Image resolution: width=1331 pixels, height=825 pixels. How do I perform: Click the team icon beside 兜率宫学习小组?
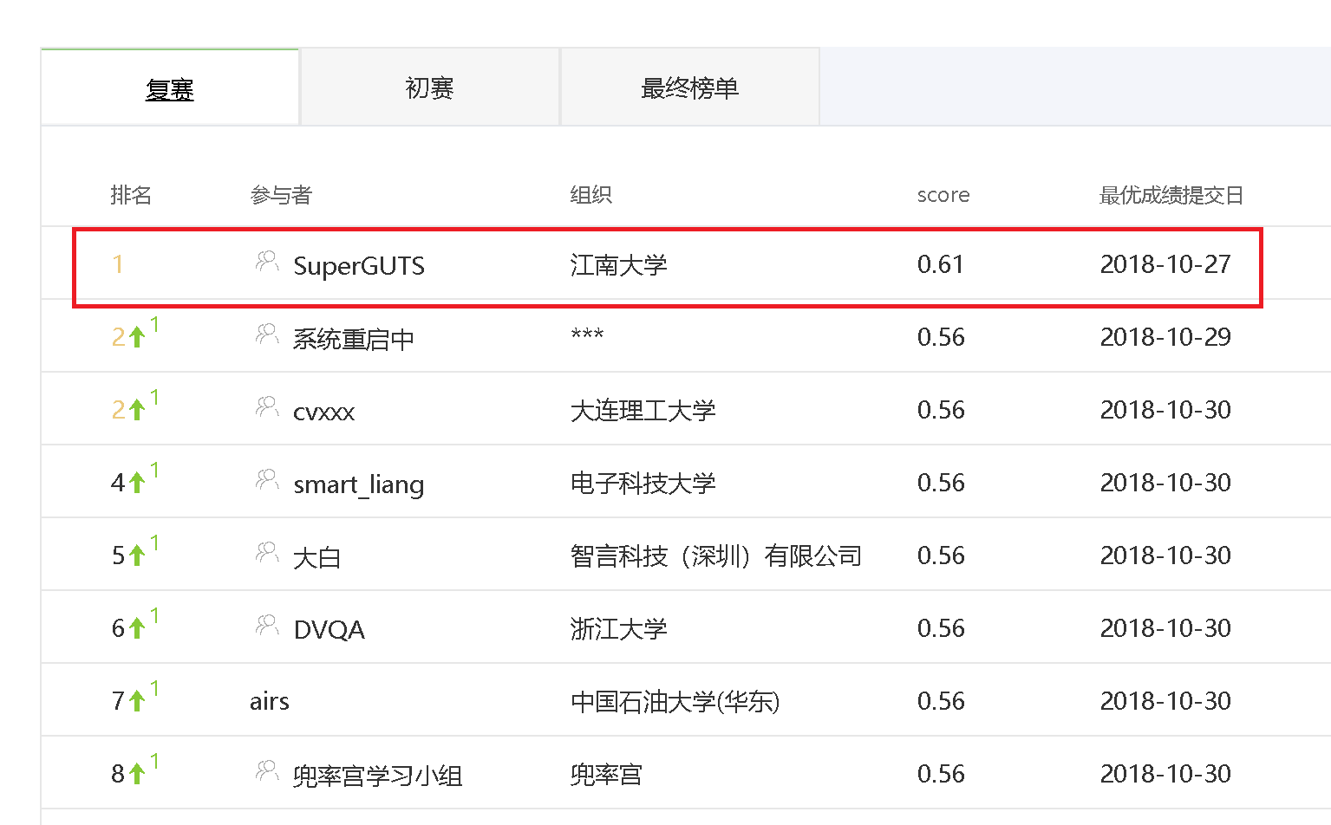267,770
